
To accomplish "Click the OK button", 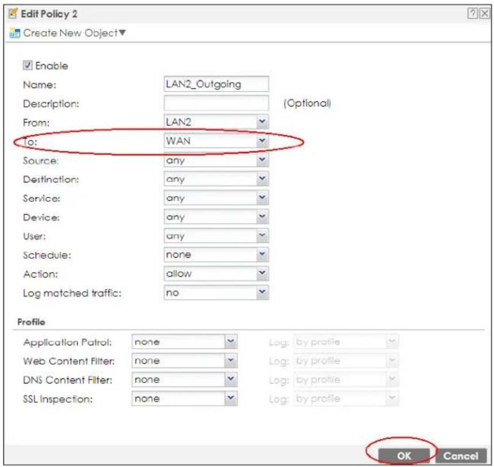I will [404, 455].
